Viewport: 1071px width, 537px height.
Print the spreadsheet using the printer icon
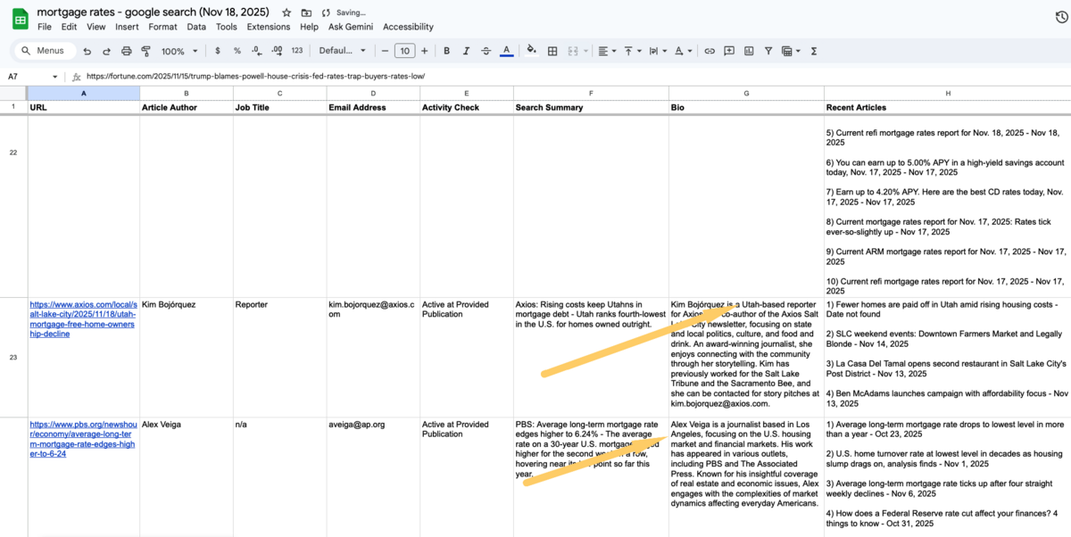pyautogui.click(x=126, y=51)
